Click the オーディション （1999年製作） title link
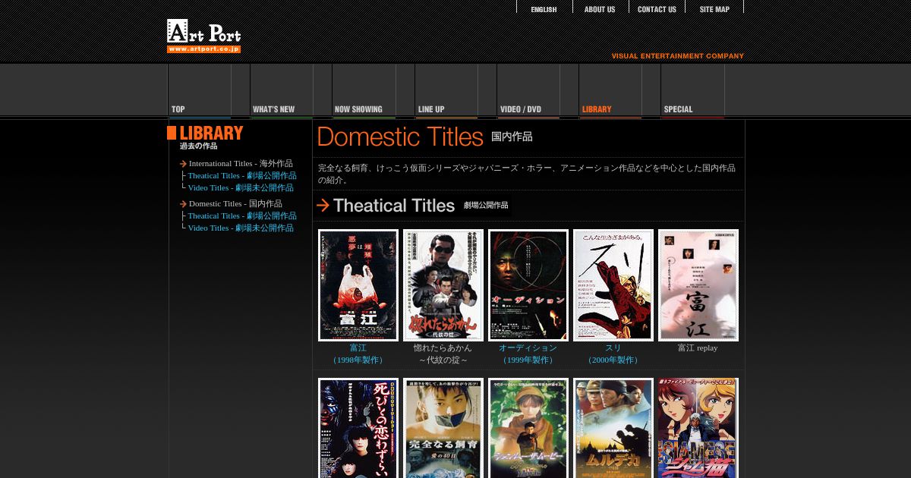 click(x=528, y=354)
